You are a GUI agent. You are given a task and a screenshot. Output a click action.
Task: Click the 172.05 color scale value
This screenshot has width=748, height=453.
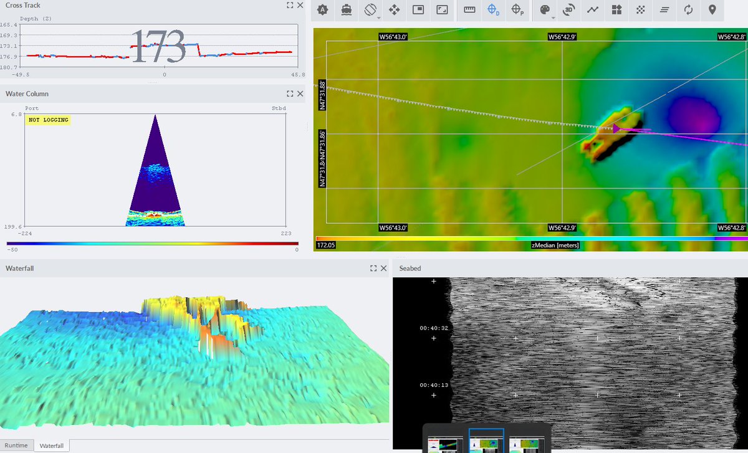[x=326, y=246]
